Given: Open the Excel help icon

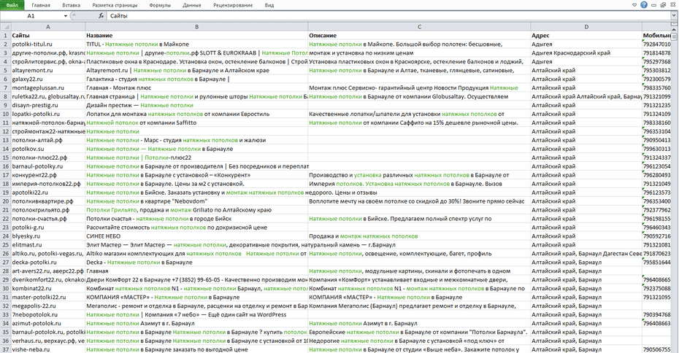Looking at the screenshot, I should (x=644, y=5).
